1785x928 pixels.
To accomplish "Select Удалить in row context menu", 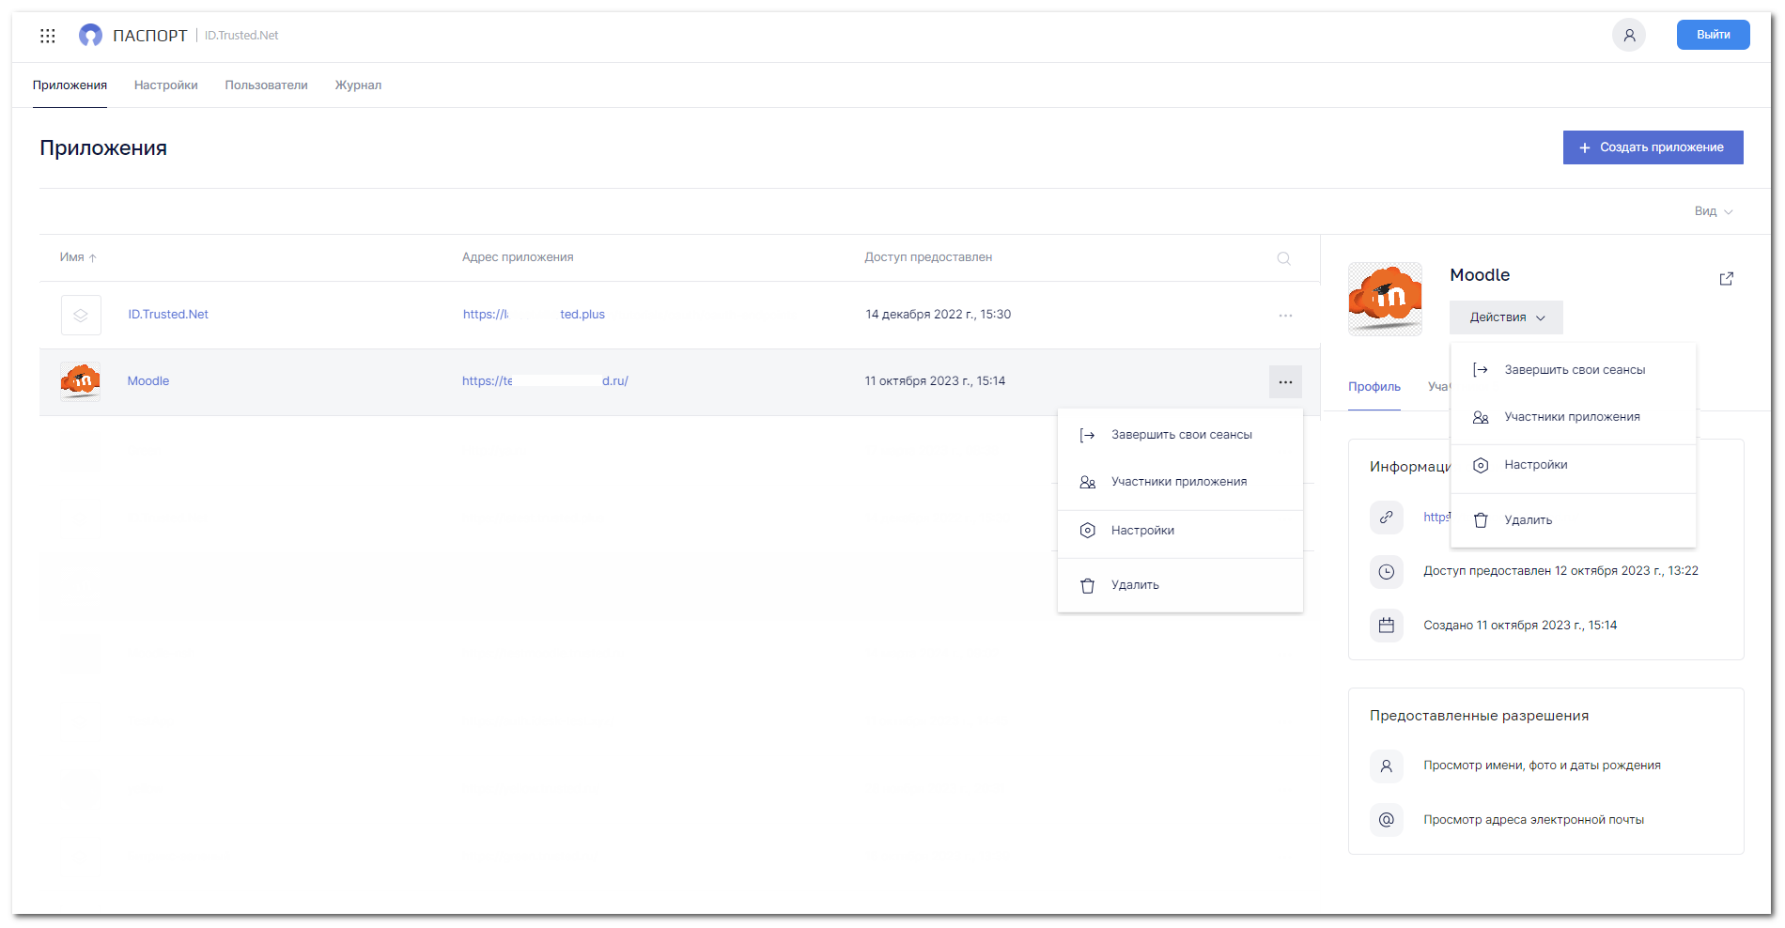I will tap(1180, 585).
